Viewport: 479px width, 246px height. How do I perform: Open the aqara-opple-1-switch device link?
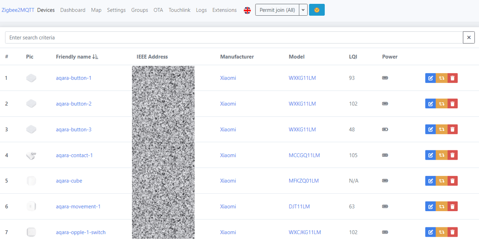click(80, 232)
